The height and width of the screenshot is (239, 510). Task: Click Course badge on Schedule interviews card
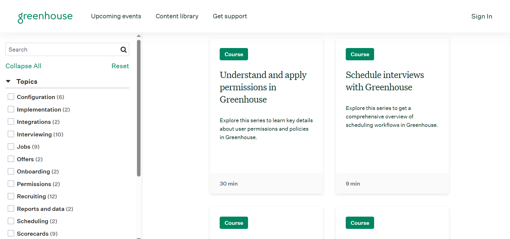[x=360, y=54]
